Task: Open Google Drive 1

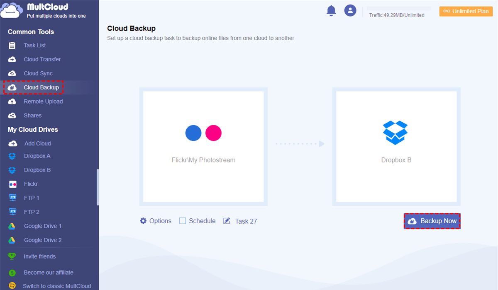Action: coord(43,226)
